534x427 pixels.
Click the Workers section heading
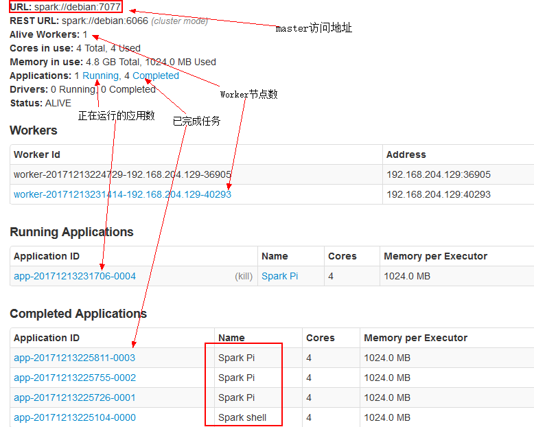[34, 130]
